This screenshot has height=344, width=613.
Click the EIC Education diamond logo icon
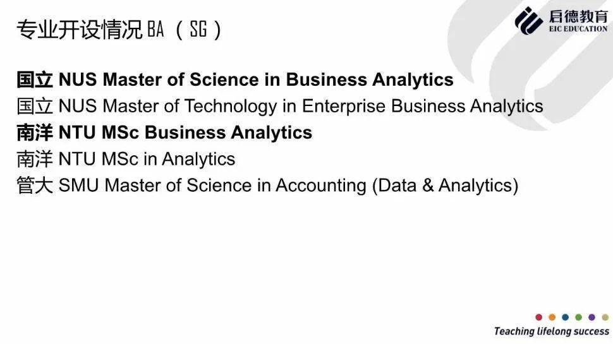(529, 20)
